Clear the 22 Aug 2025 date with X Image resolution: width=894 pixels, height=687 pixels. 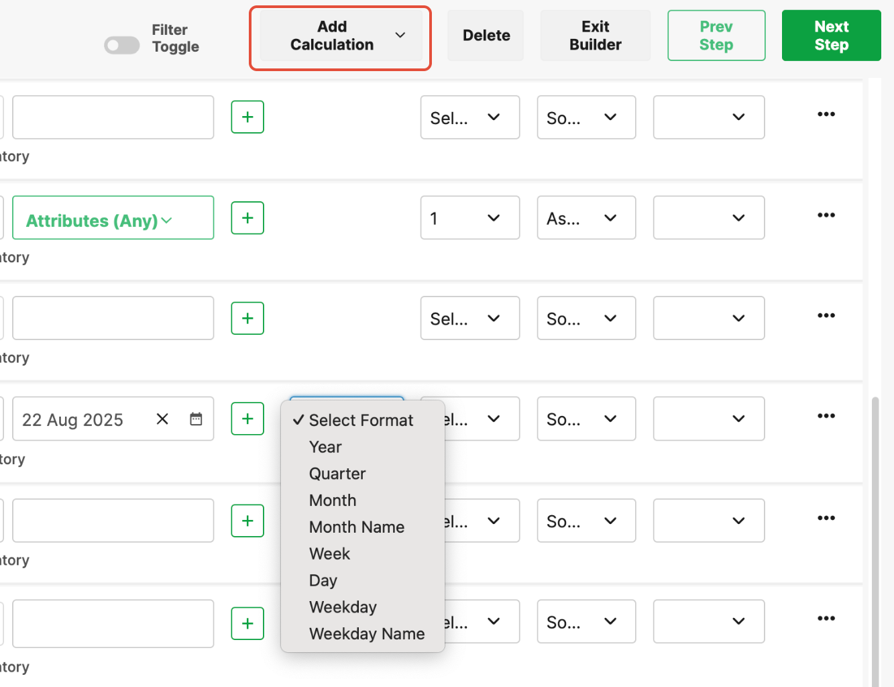pos(162,419)
